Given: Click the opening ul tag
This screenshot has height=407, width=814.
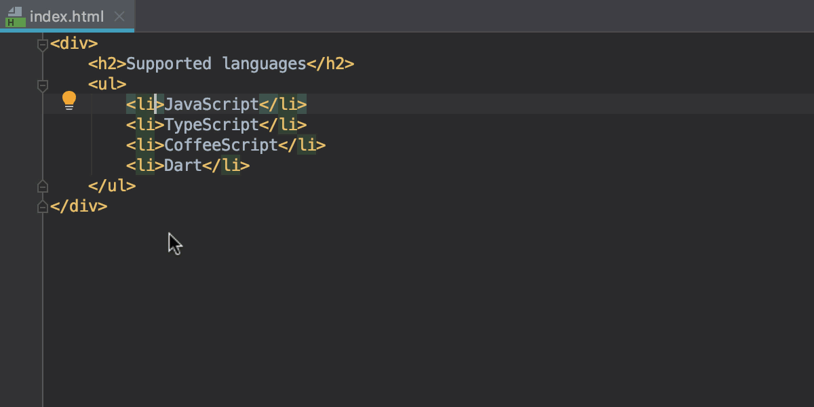Looking at the screenshot, I should tap(107, 85).
